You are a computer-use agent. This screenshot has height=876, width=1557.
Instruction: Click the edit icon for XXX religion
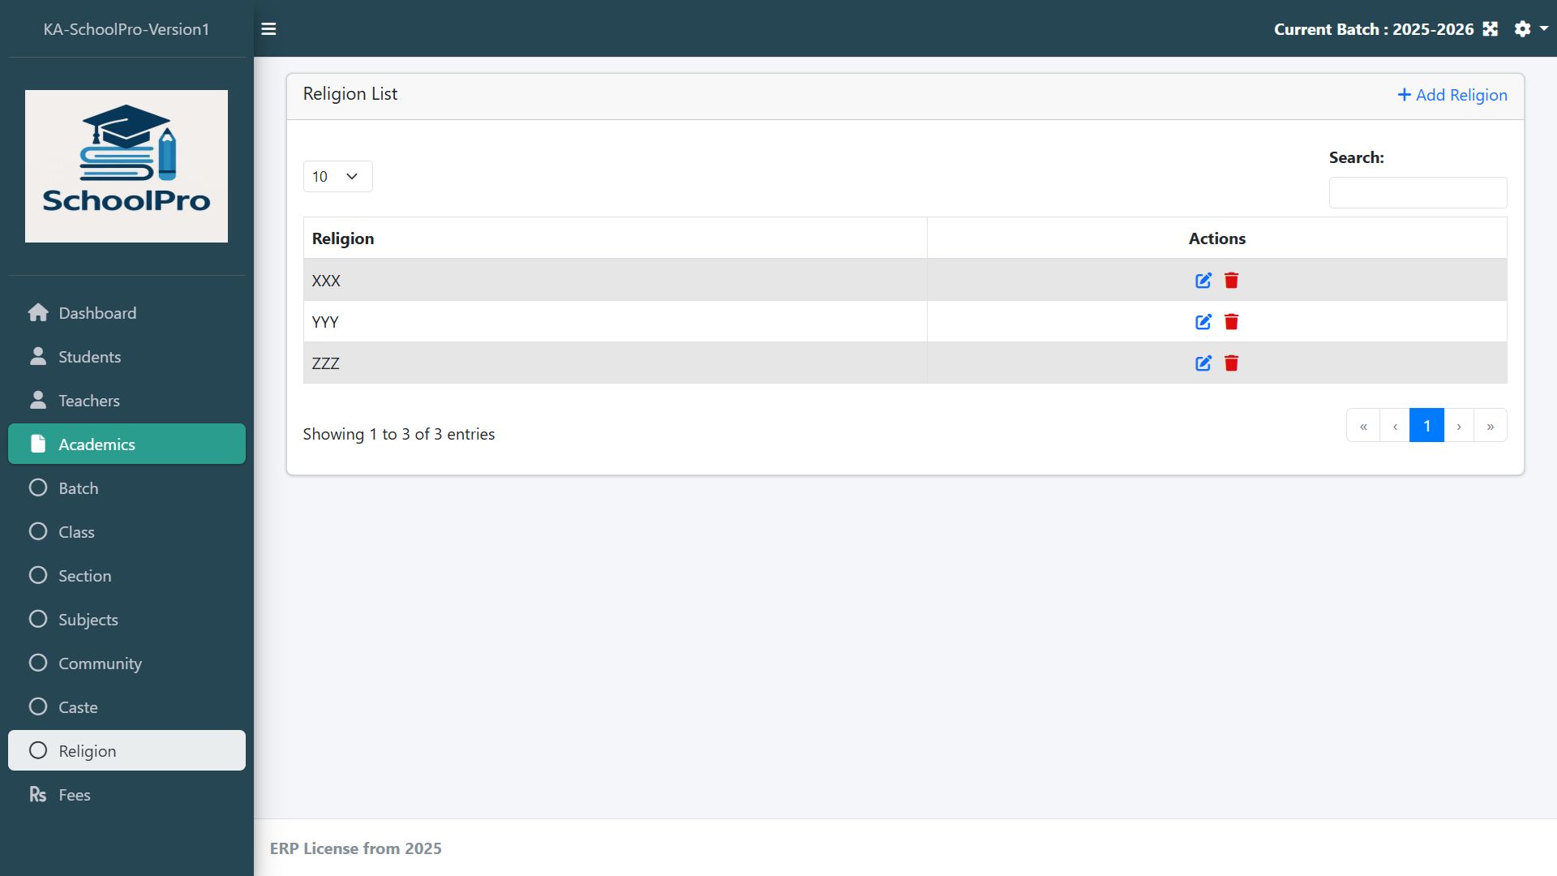pyautogui.click(x=1203, y=281)
